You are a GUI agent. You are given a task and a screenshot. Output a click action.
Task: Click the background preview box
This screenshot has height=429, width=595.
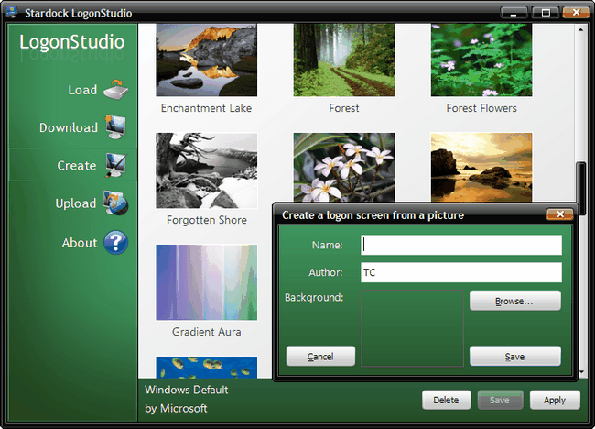tap(412, 328)
